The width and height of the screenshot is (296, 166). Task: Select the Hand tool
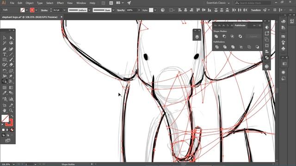pos(5,111)
